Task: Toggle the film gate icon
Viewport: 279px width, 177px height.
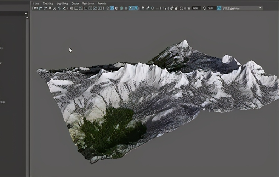Action: (x=76, y=8)
